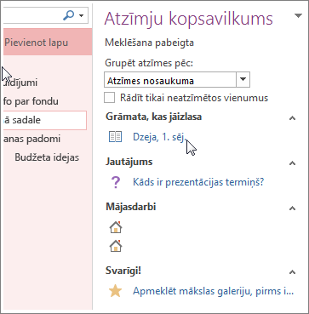
Task: Open Kāds ir prezentācijas termiņš? note
Action: click(x=198, y=182)
